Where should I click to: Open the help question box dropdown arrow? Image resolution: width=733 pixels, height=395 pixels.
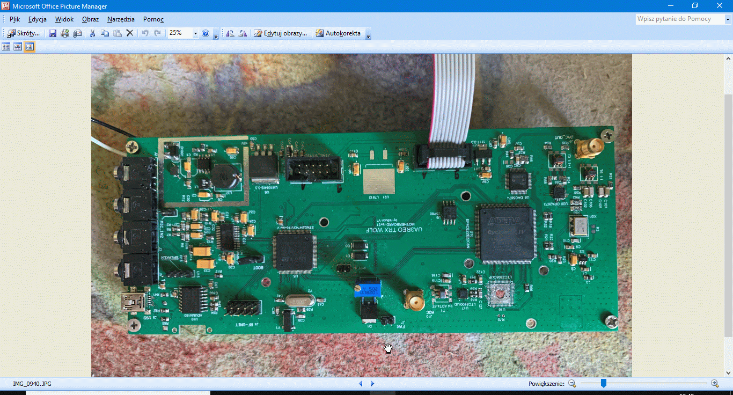[728, 19]
